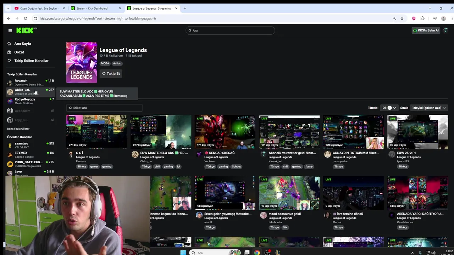454x255 pixels.
Task: Open the RENGAR SKECAĞ stream thumbnail
Action: click(x=225, y=132)
